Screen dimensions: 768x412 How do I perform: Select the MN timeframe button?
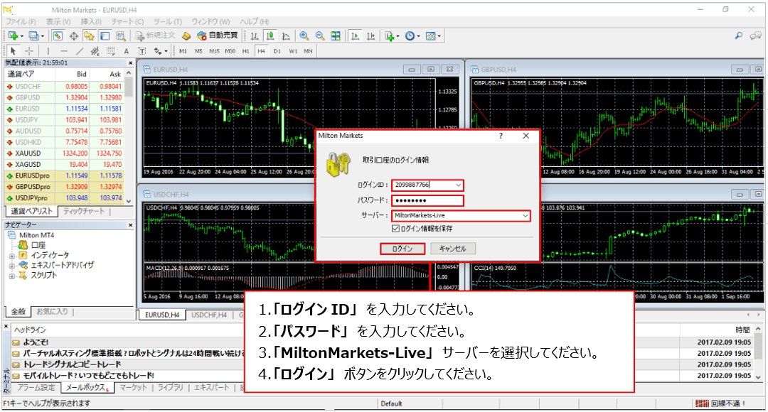(x=308, y=51)
